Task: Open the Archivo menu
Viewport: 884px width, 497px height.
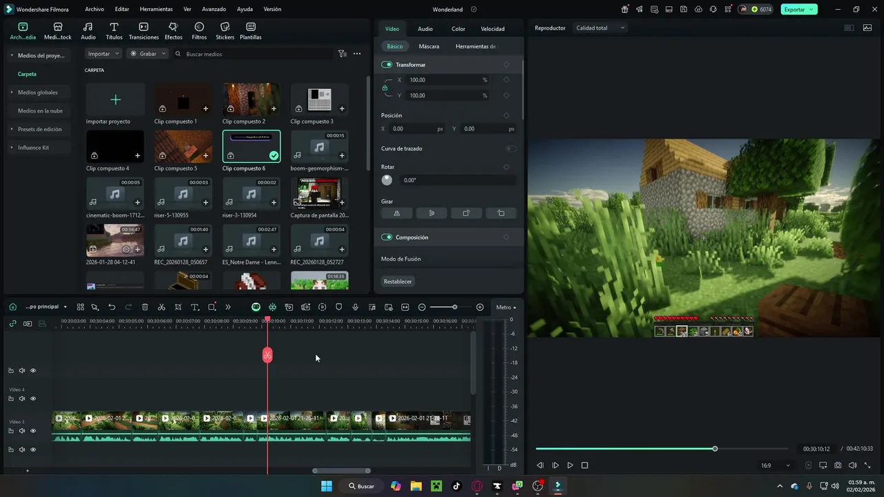Action: click(x=95, y=10)
